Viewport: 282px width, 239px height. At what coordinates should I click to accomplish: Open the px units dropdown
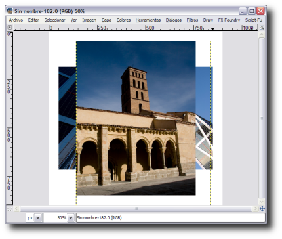coord(38,218)
